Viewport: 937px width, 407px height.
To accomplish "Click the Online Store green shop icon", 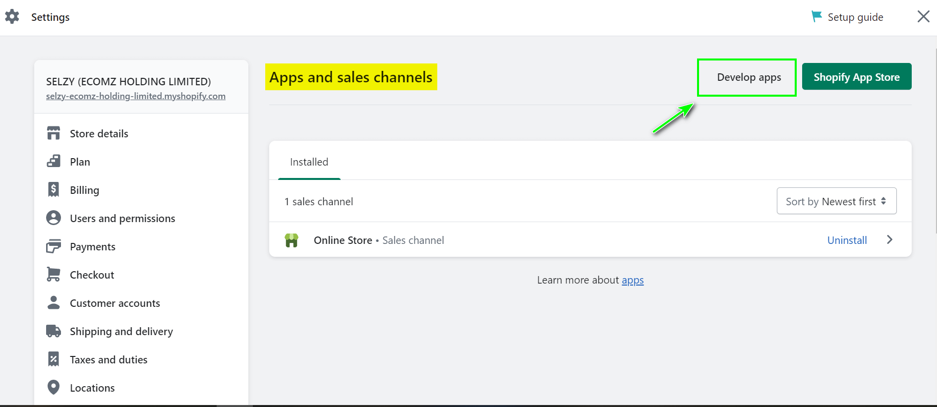I will 292,240.
